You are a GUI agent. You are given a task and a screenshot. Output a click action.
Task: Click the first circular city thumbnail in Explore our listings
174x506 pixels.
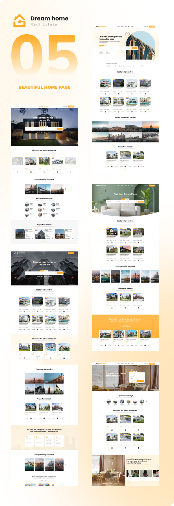click(109, 402)
